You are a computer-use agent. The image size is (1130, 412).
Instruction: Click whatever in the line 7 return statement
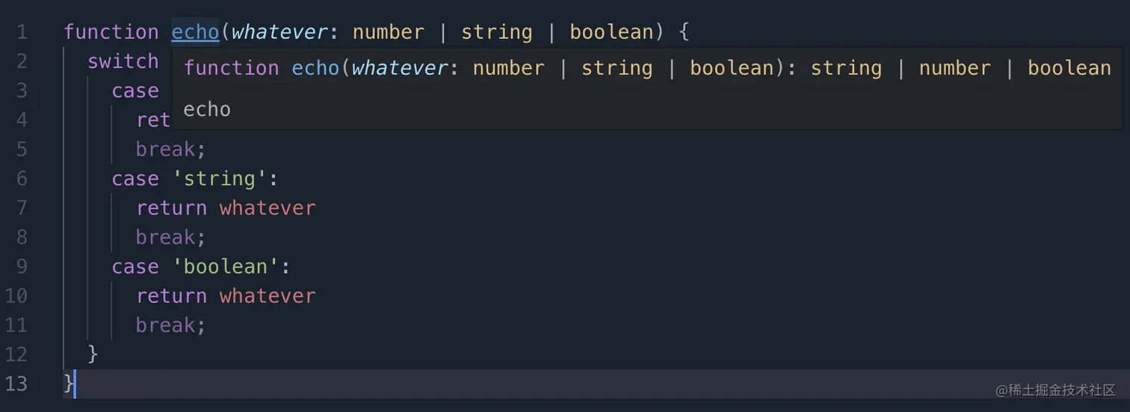point(268,208)
